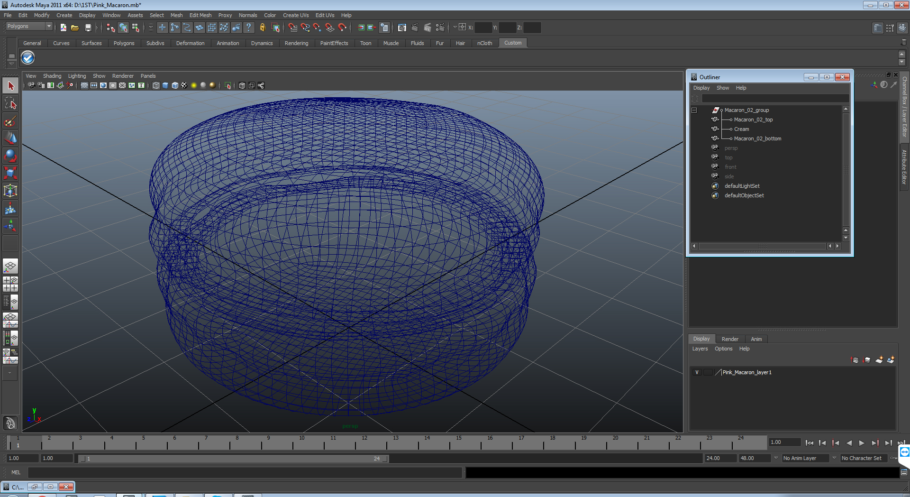The width and height of the screenshot is (910, 497).
Task: Choose the Paint Selection tool
Action: tap(10, 121)
